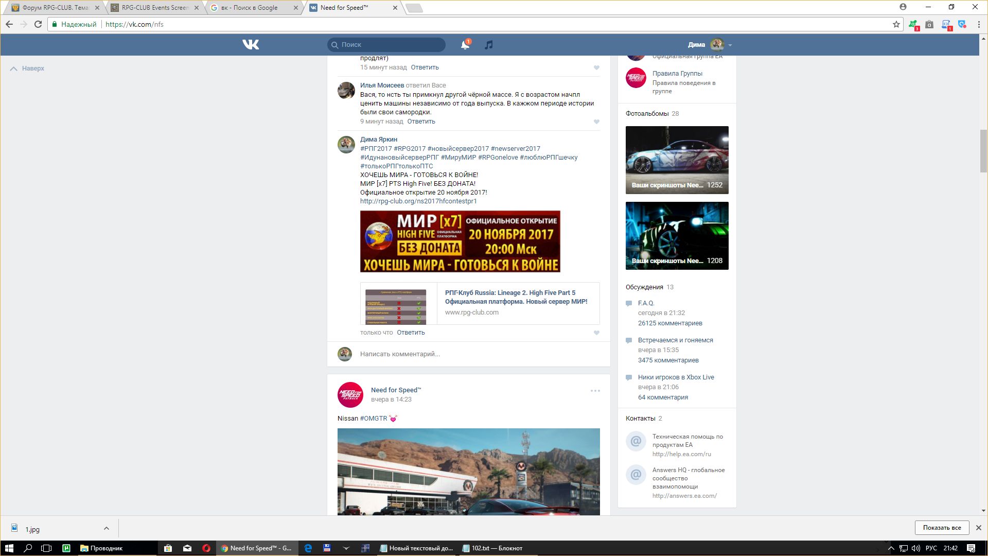Open the Opera browser taskbar icon
Viewport: 988px width, 556px height.
(x=206, y=548)
